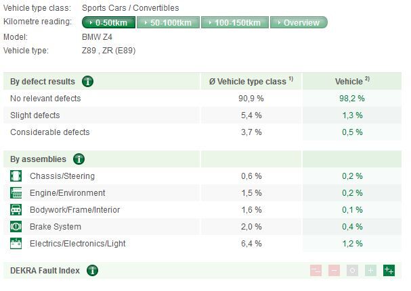
Task: Click info icon next to By defect results
Action: pyautogui.click(x=87, y=82)
